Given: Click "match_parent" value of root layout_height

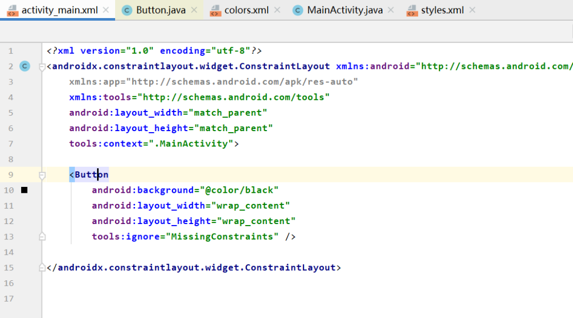Looking at the screenshot, I should click(233, 128).
